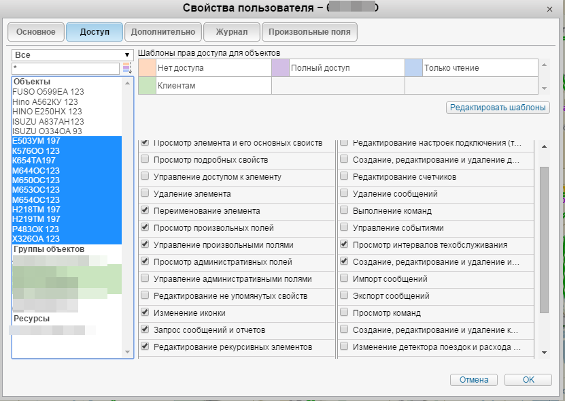This screenshot has width=565, height=401.
Task: Uncheck 'Переименование элемента' permission
Action: pos(145,211)
